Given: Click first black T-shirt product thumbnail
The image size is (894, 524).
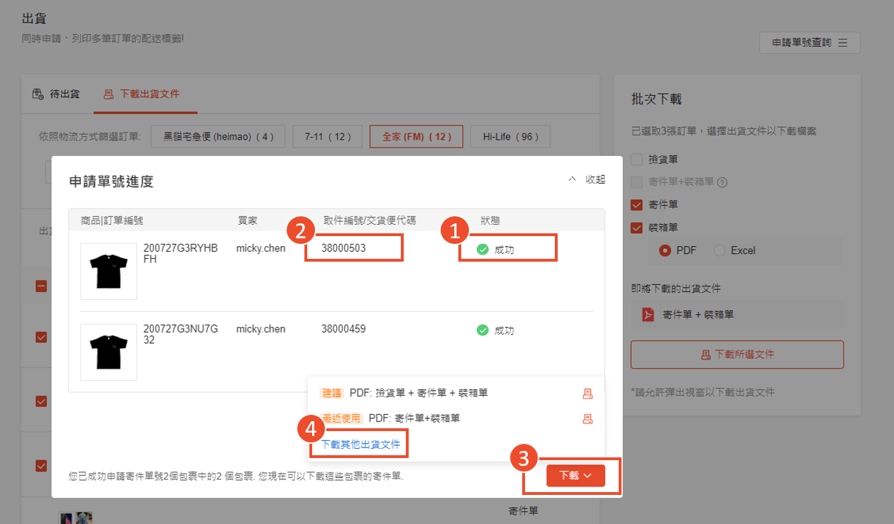Looking at the screenshot, I should 109,271.
